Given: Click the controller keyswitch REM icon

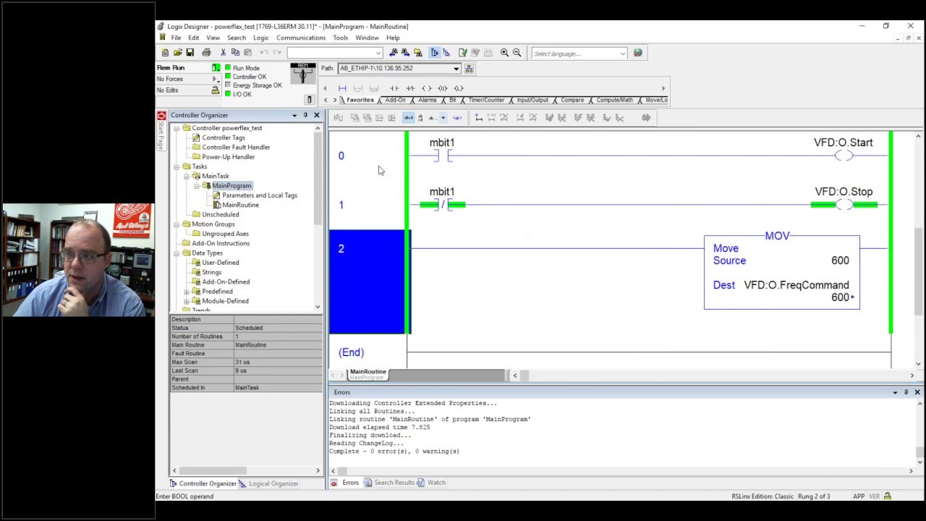Looking at the screenshot, I should pyautogui.click(x=302, y=73).
